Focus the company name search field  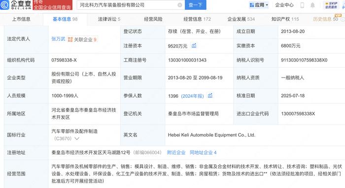[x=128, y=5]
